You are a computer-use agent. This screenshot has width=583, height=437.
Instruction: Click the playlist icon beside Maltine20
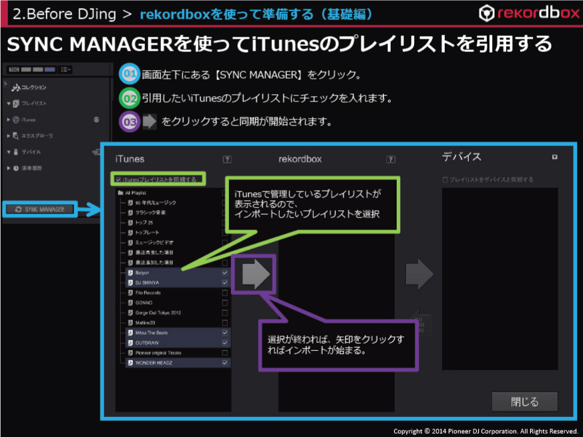130,323
